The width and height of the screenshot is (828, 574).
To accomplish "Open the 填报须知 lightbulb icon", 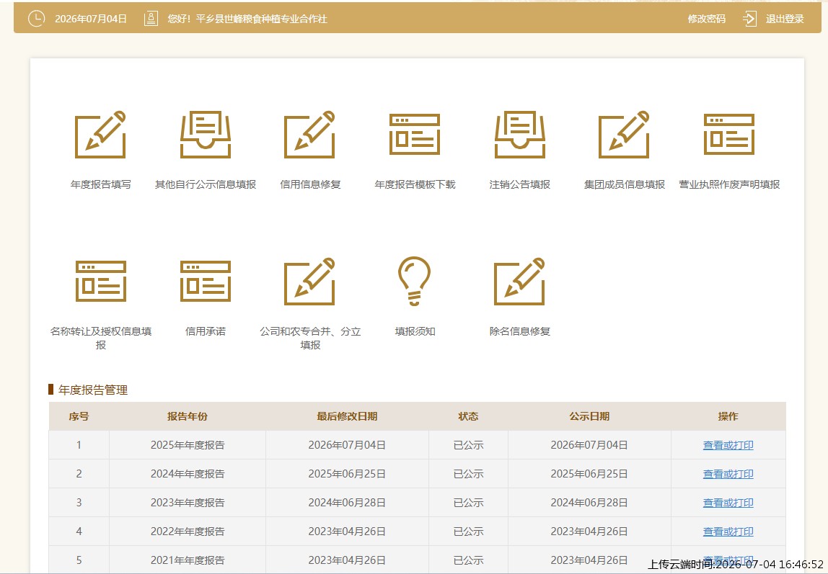I will click(415, 281).
